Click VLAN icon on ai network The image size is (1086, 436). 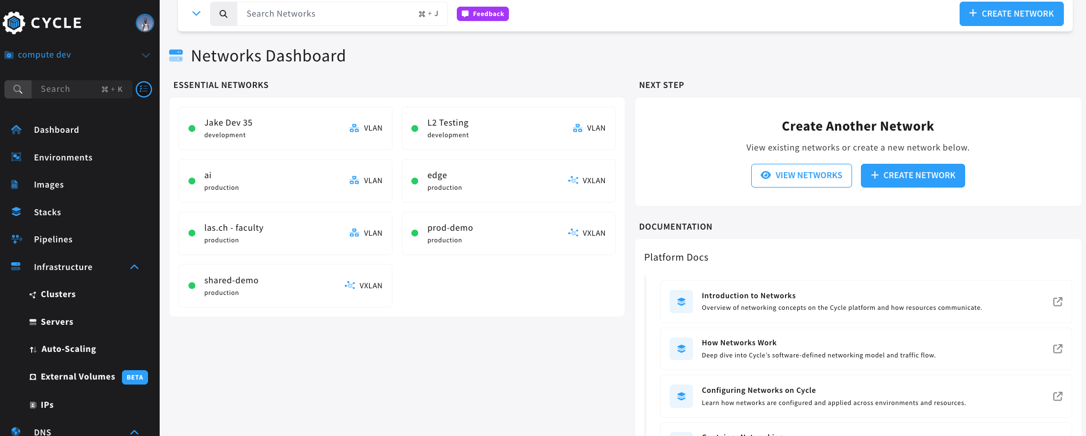[354, 180]
